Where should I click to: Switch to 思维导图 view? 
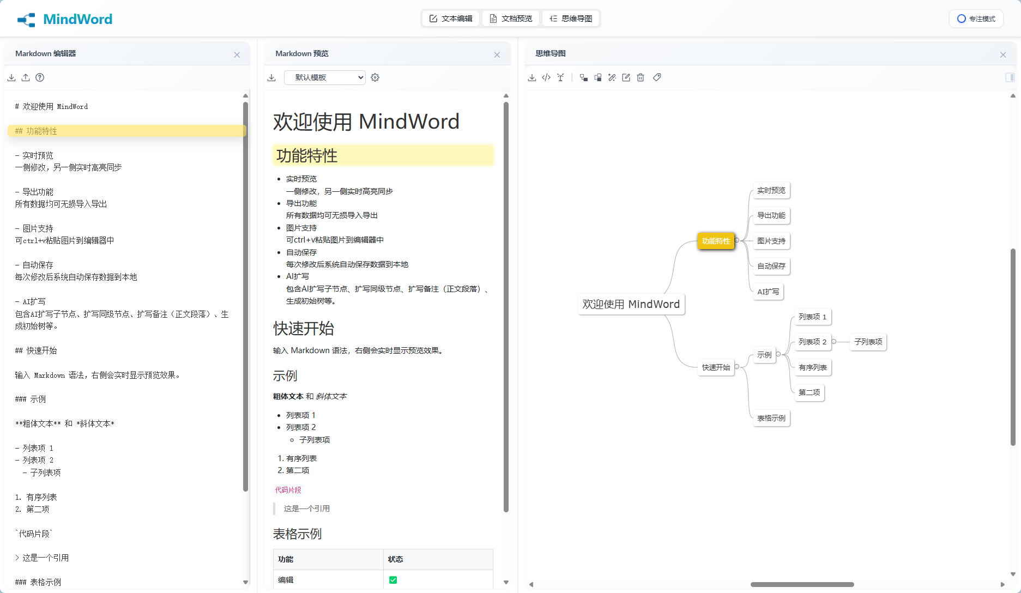(x=570, y=18)
